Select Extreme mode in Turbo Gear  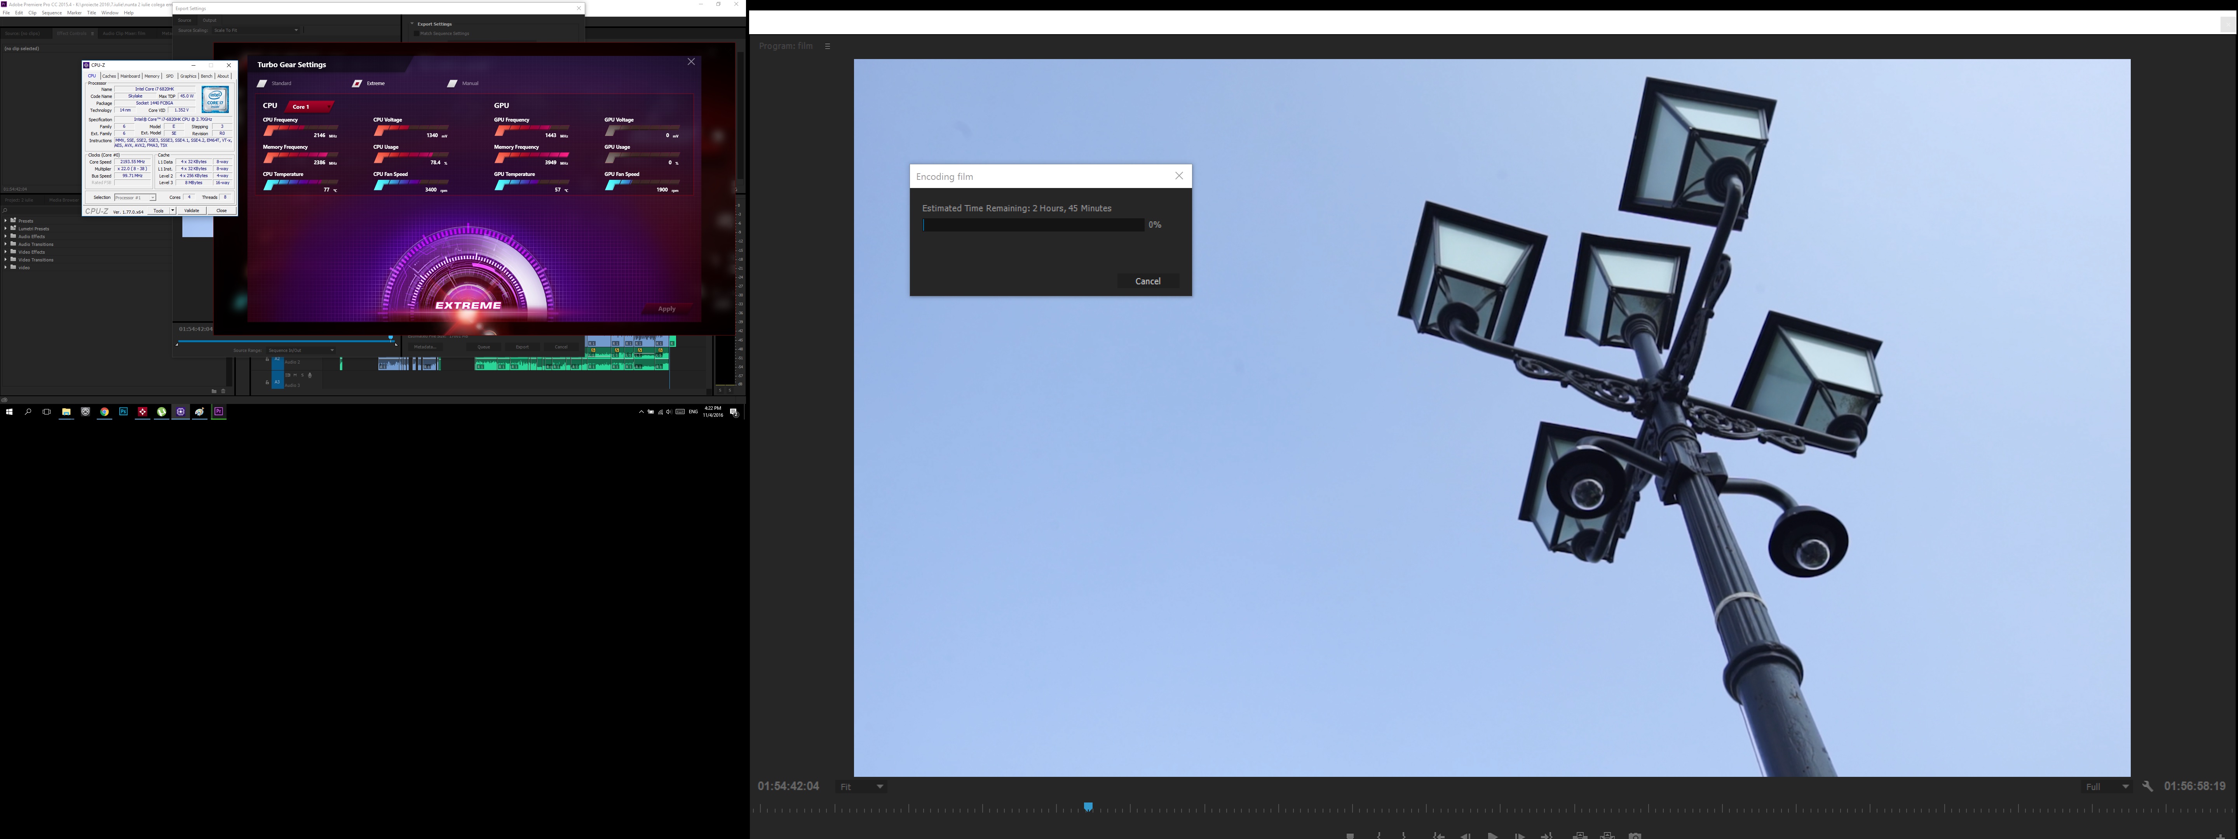tap(368, 84)
